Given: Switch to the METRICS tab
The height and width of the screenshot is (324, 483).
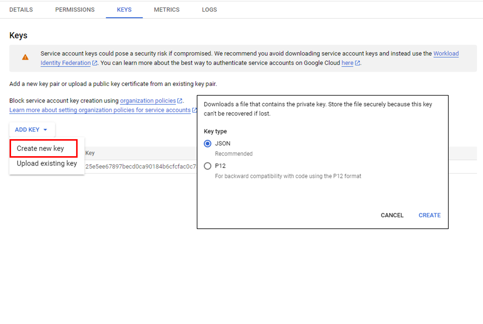Looking at the screenshot, I should [x=167, y=10].
